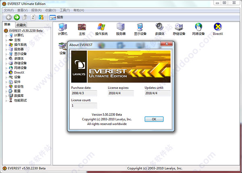
Task: Switch to the 收藏夹 tab
Action: pos(21,25)
